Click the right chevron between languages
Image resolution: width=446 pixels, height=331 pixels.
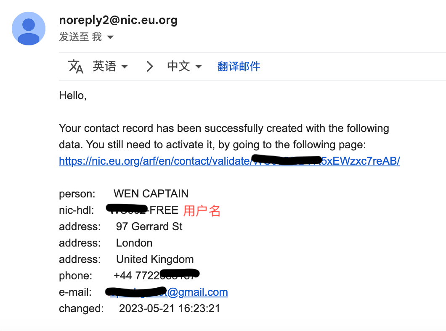(x=150, y=66)
